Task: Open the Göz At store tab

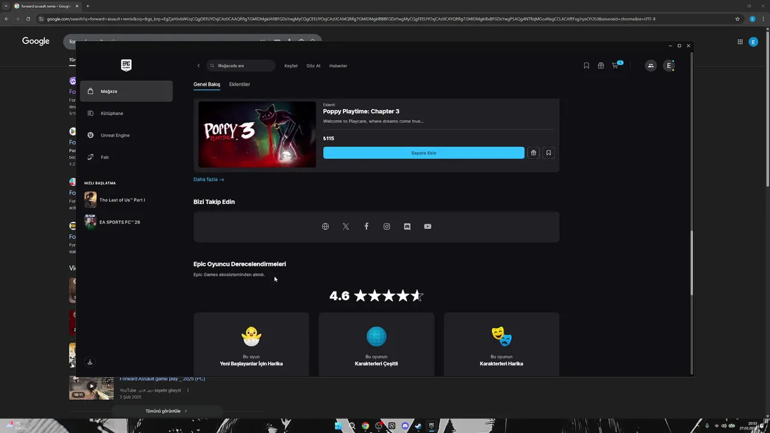Action: [313, 66]
